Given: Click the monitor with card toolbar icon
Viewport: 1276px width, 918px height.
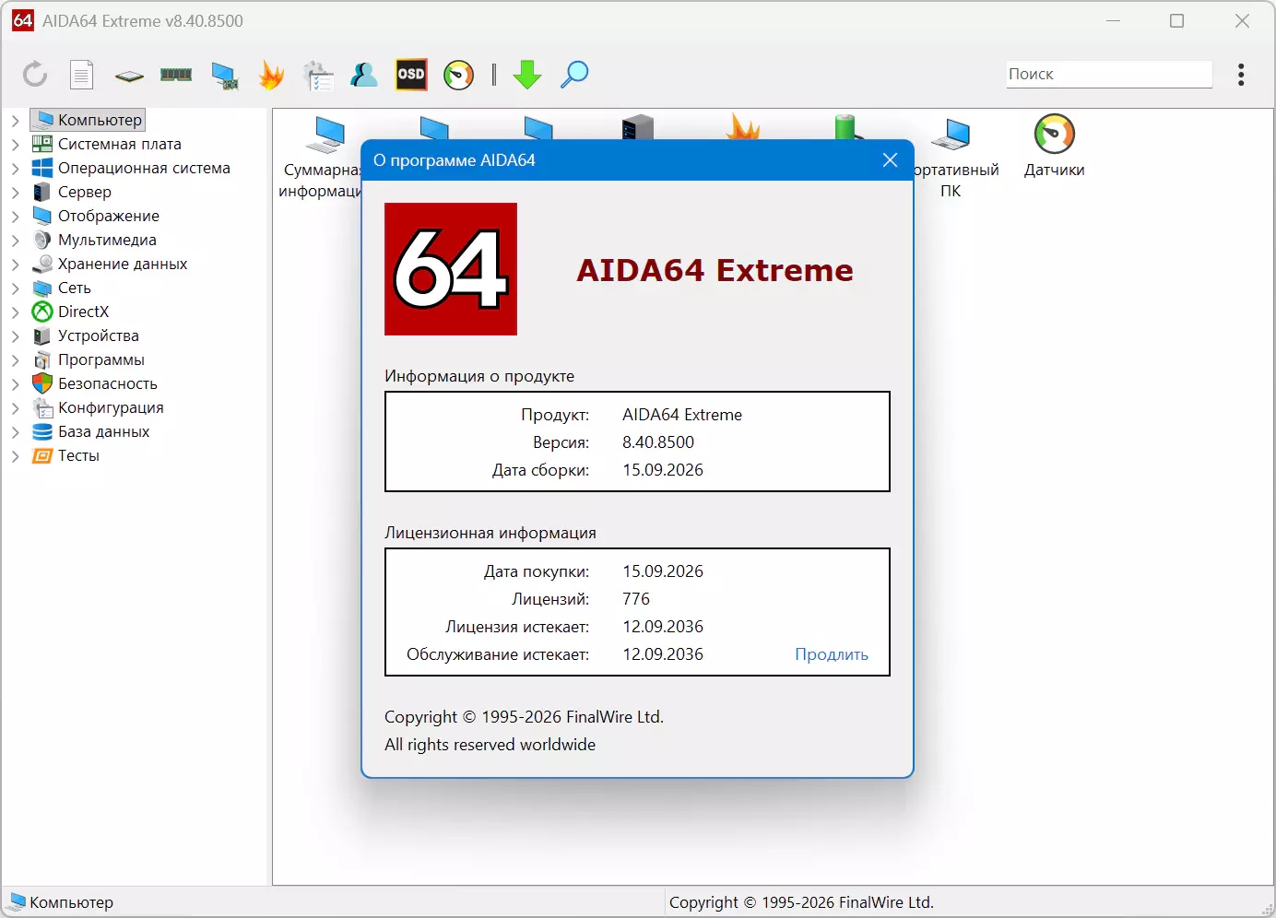Looking at the screenshot, I should [224, 76].
